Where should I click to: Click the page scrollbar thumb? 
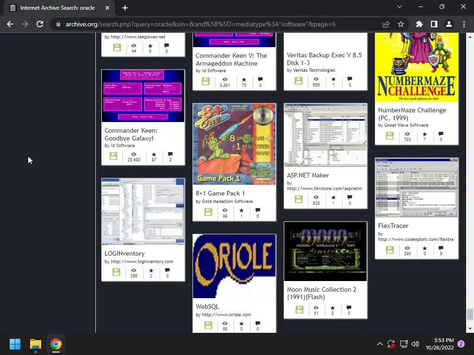[x=470, y=314]
